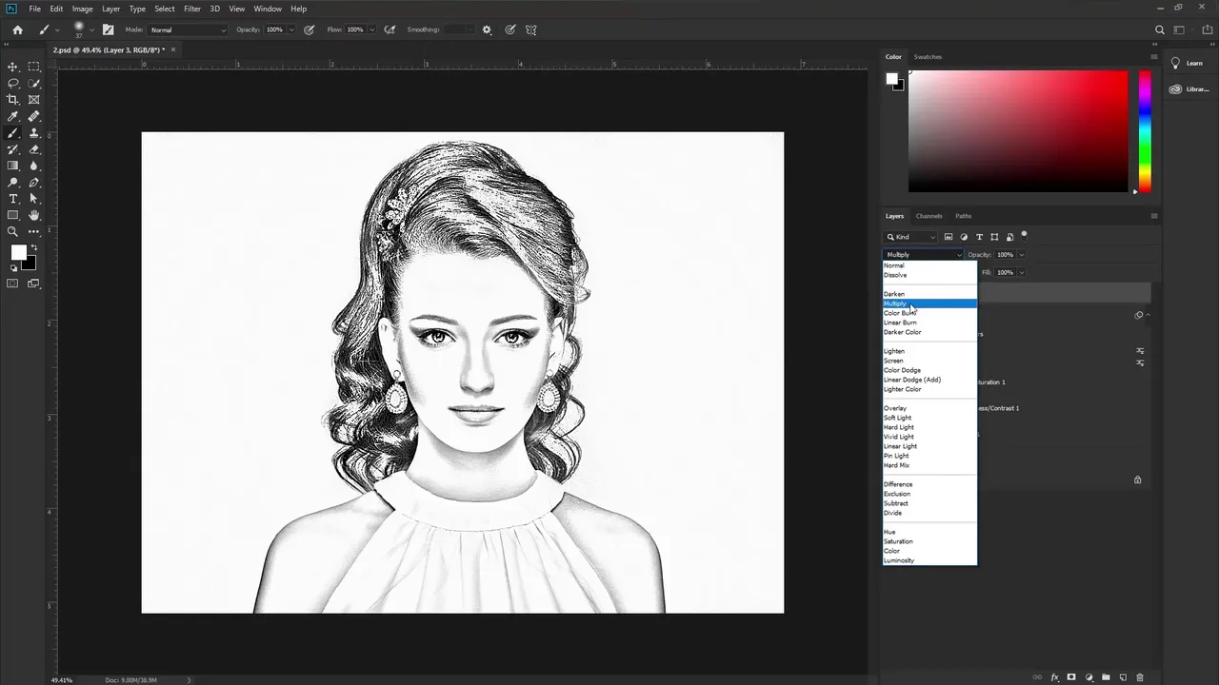Toggle adjustment layer filter
This screenshot has width=1219, height=685.
(x=964, y=237)
